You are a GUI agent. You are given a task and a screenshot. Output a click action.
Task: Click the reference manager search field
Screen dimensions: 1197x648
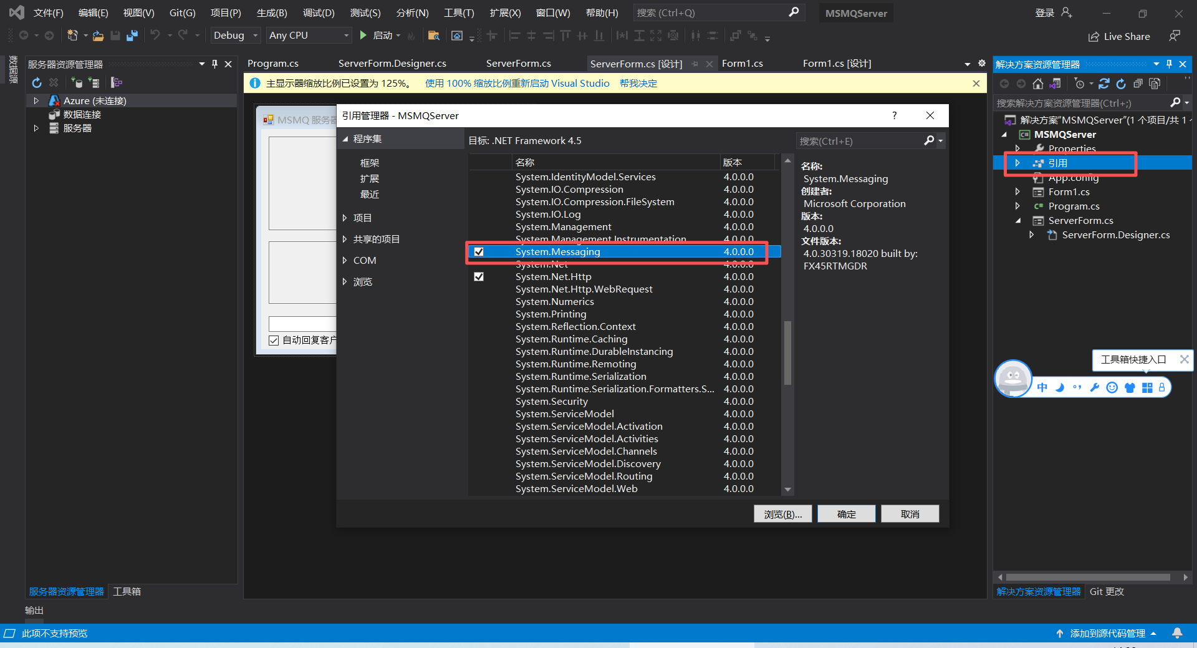pos(860,141)
